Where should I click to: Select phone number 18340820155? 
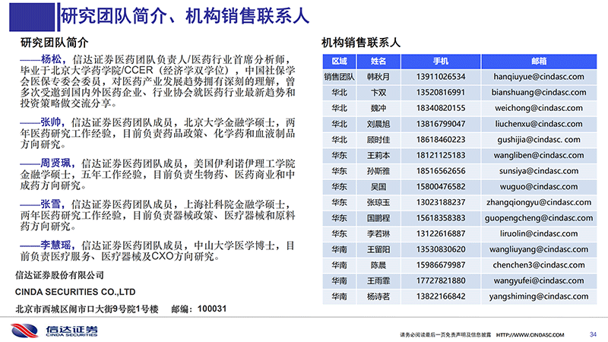[441, 108]
